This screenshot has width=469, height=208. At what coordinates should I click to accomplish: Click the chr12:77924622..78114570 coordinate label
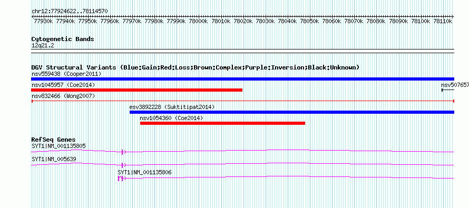[x=70, y=12]
